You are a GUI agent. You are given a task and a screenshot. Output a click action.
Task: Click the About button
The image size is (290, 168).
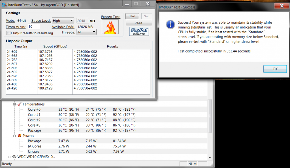[139, 23]
